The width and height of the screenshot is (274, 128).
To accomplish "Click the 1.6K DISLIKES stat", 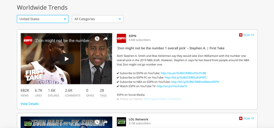I will coord(53,93).
